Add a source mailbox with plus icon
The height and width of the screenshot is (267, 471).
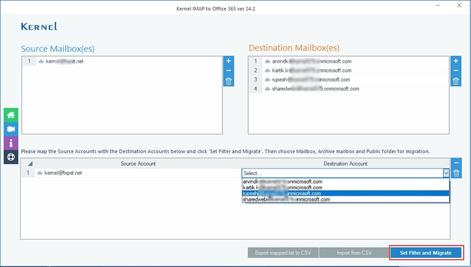click(229, 61)
